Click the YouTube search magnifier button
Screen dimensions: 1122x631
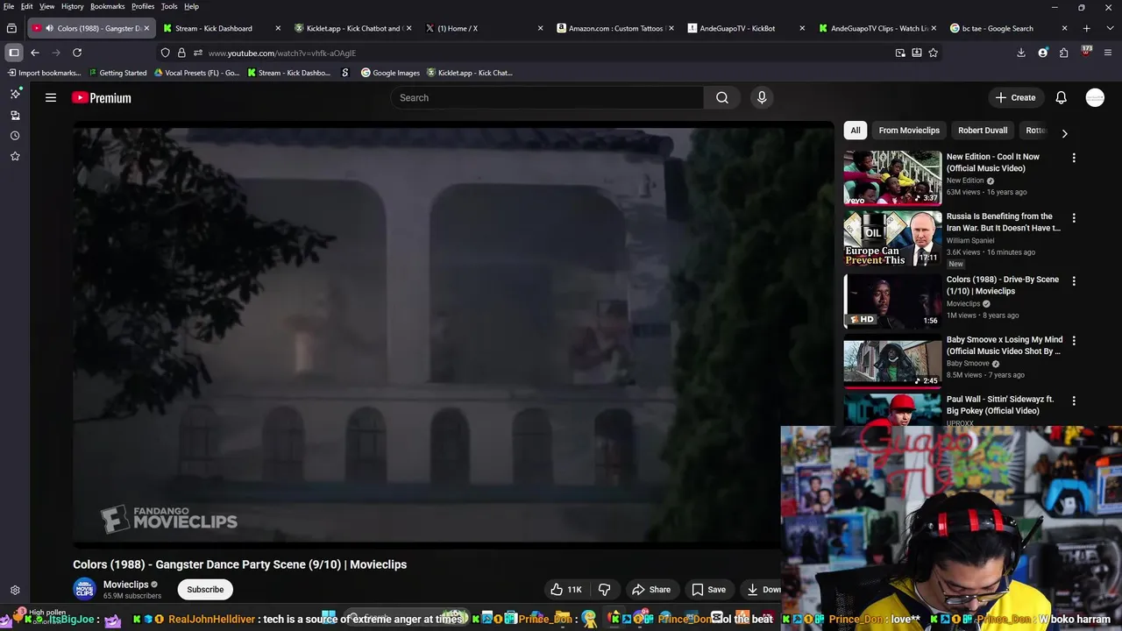click(x=722, y=98)
